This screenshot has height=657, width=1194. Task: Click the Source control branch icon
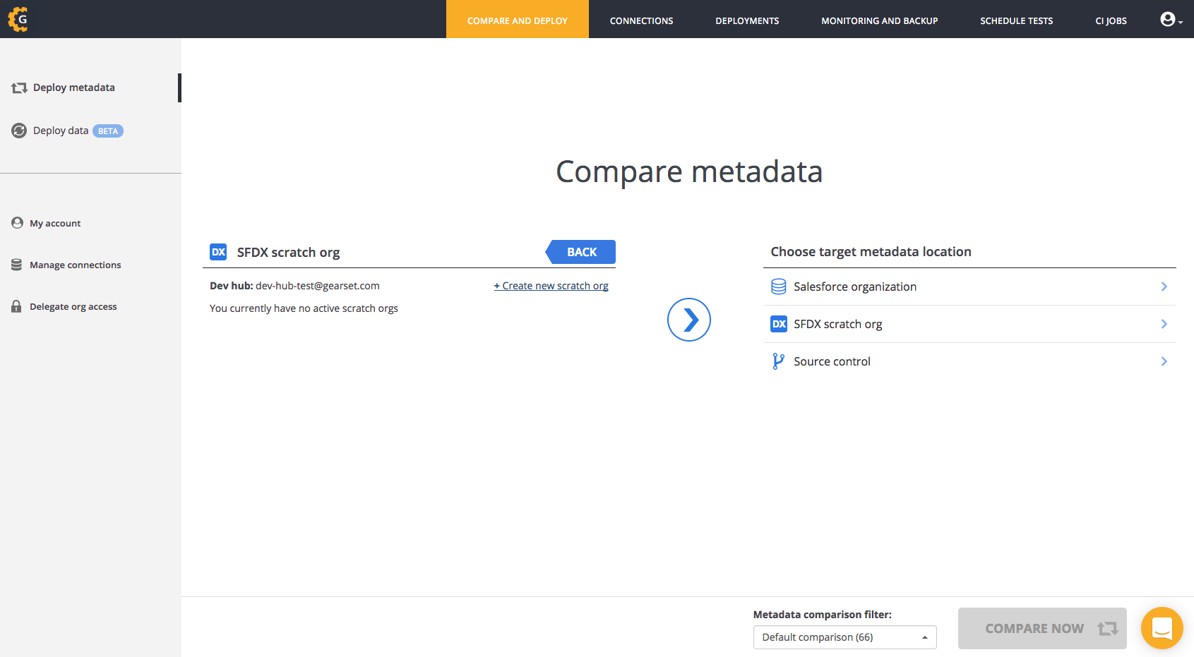[778, 361]
